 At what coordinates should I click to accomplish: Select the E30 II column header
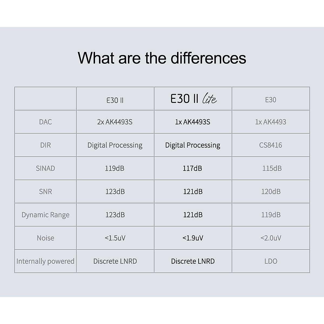click(115, 100)
